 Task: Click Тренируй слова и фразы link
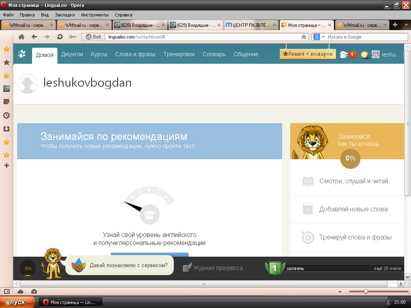point(356,237)
